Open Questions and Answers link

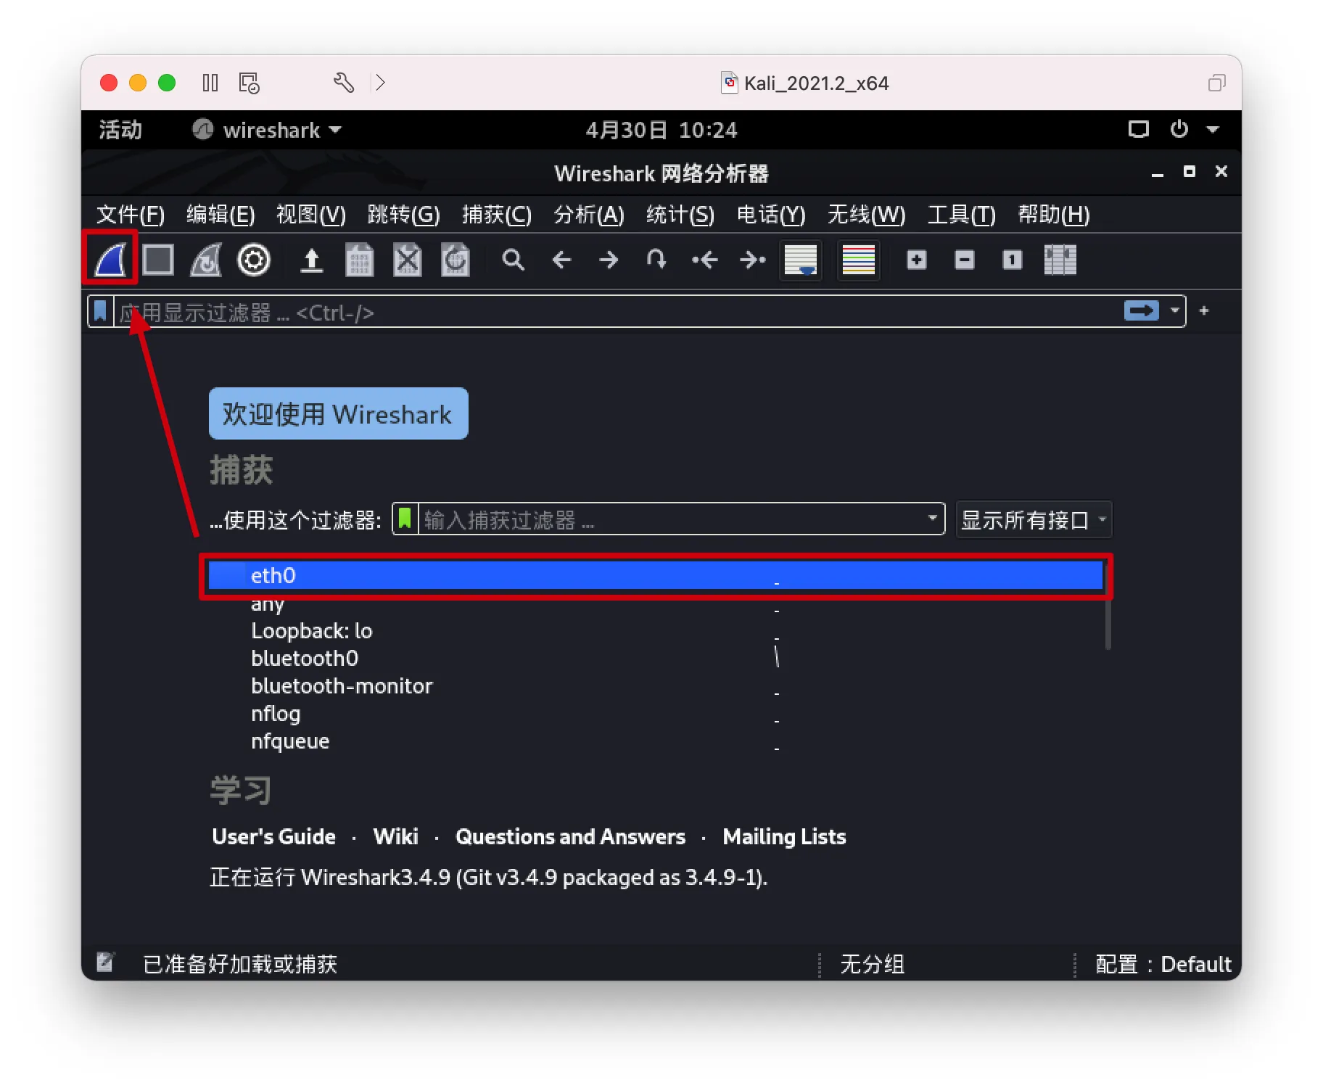[570, 837]
